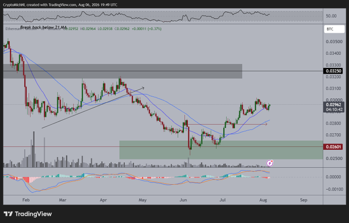Select the green support zone rectangle near 0.02601

pos(221,150)
